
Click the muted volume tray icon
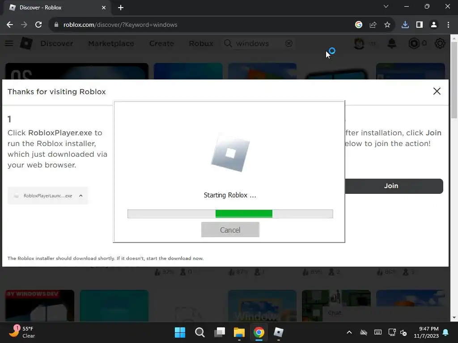click(404, 332)
